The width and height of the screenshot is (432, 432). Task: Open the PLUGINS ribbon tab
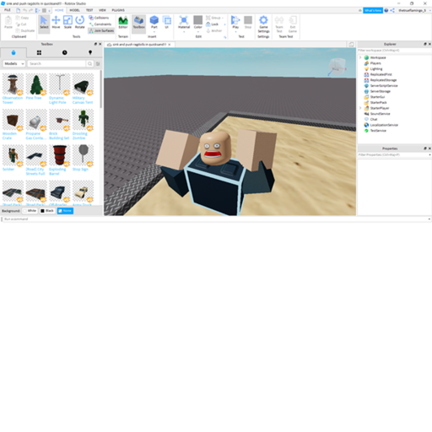118,10
